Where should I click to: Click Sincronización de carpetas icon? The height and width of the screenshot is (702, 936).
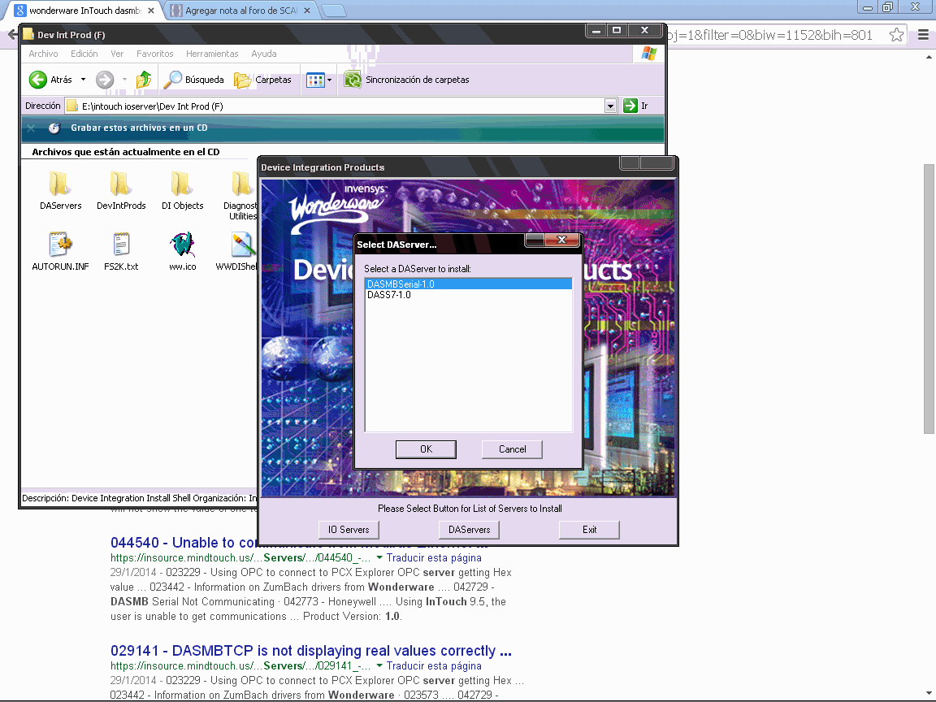click(353, 80)
